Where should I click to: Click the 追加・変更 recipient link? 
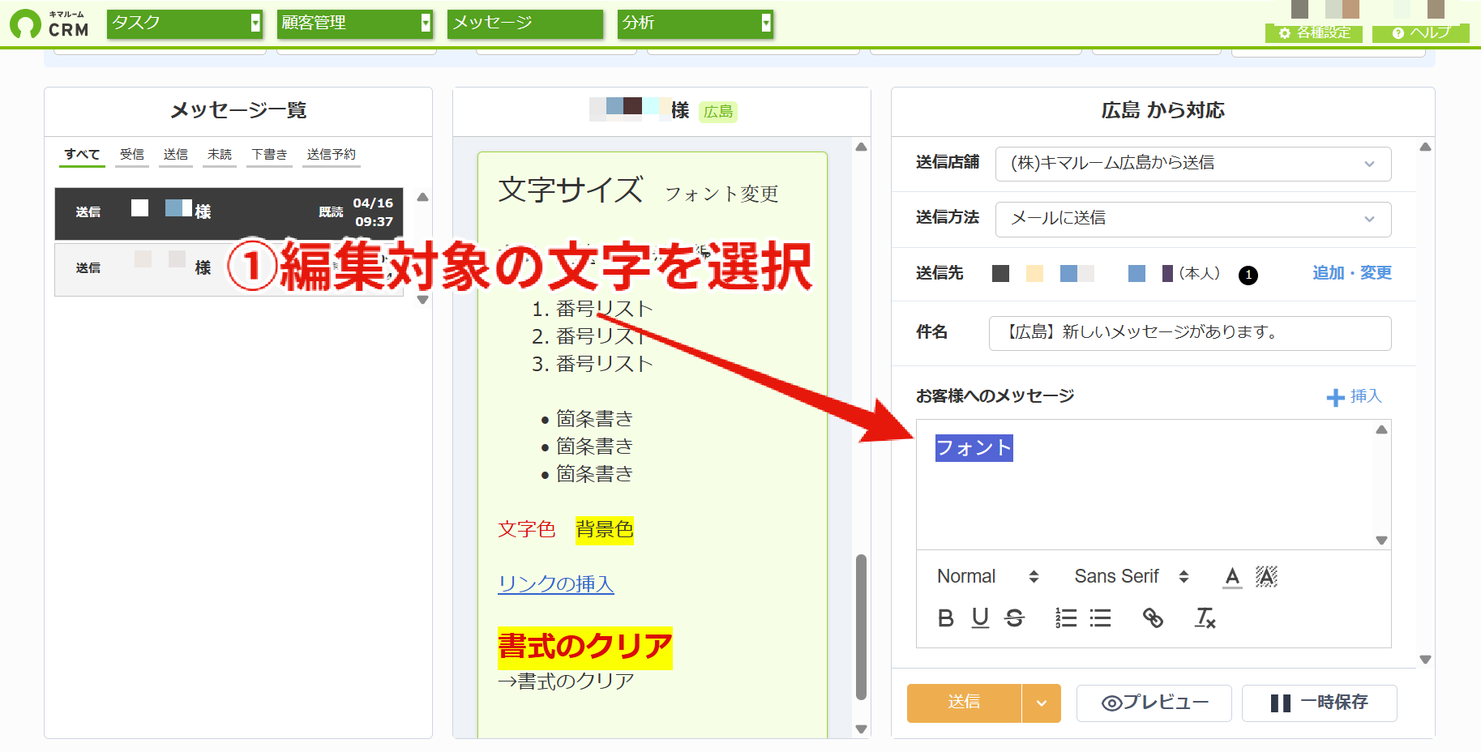click(1352, 273)
